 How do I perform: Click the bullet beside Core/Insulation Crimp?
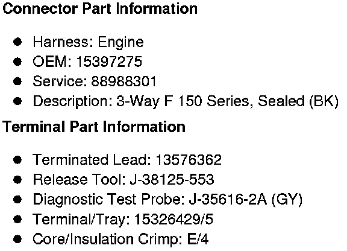17,239
